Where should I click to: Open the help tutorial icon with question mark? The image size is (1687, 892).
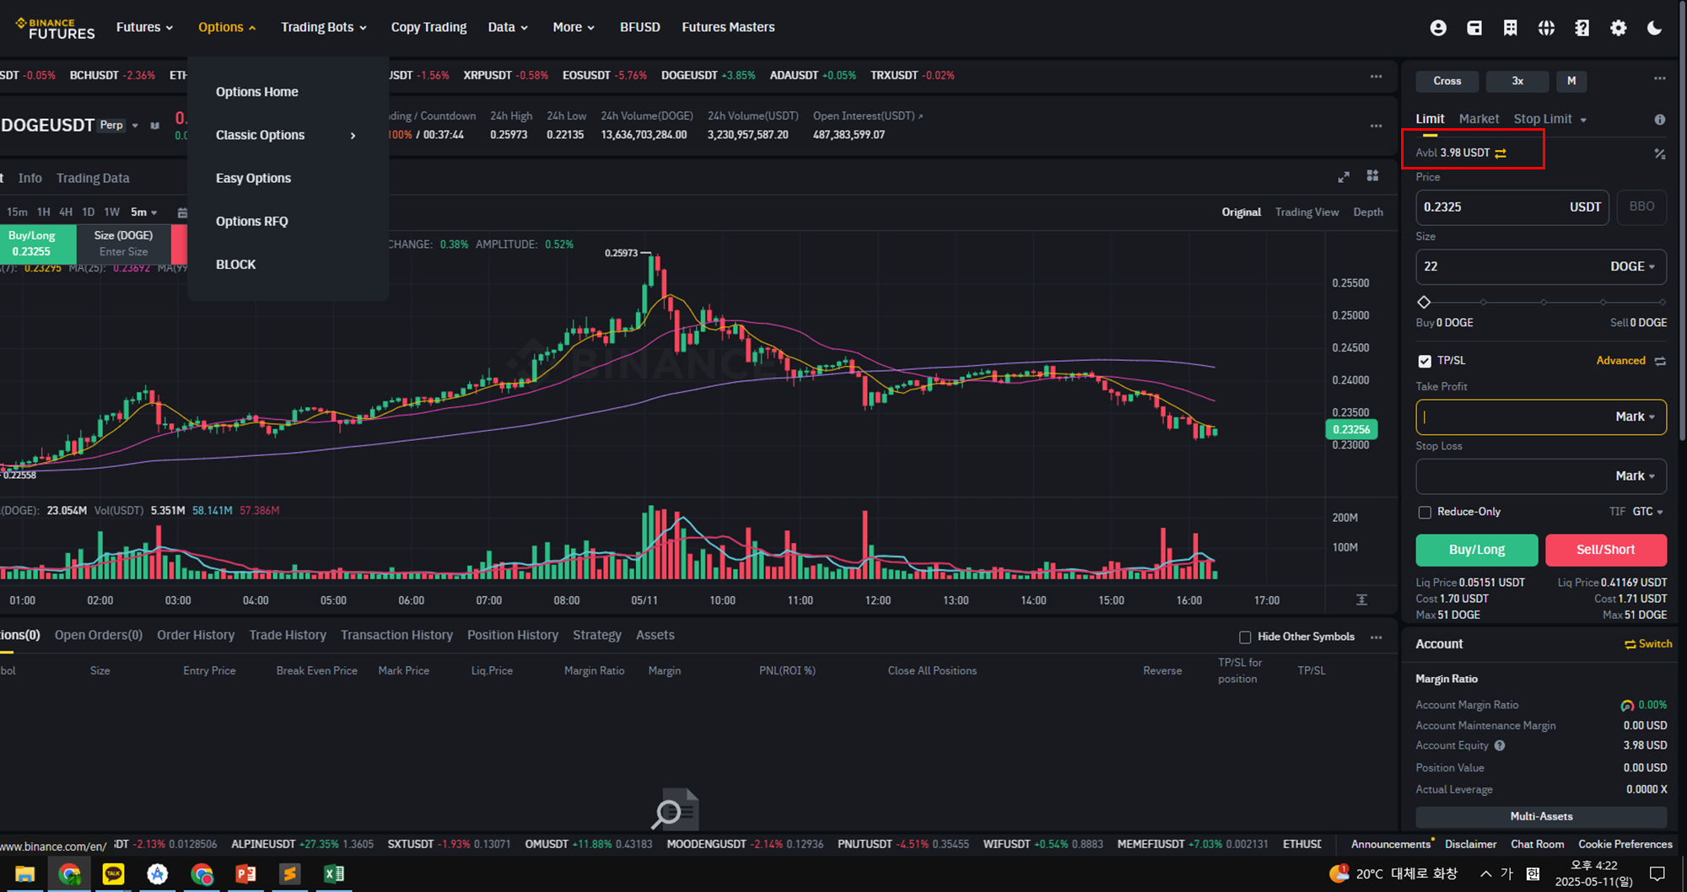click(1582, 28)
